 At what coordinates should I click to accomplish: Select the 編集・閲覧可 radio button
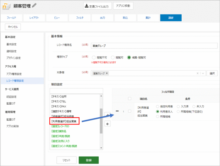pos(129,58)
